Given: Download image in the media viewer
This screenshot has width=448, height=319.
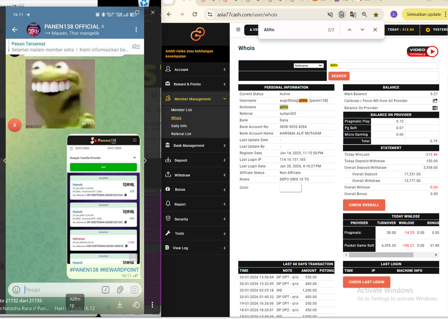Looking at the screenshot, I should [120, 305].
